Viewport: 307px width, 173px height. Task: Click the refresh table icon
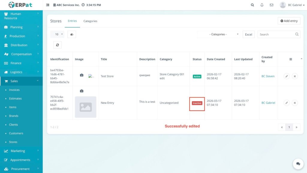(x=57, y=45)
